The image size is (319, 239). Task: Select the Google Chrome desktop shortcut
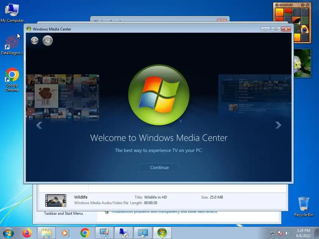tap(12, 80)
